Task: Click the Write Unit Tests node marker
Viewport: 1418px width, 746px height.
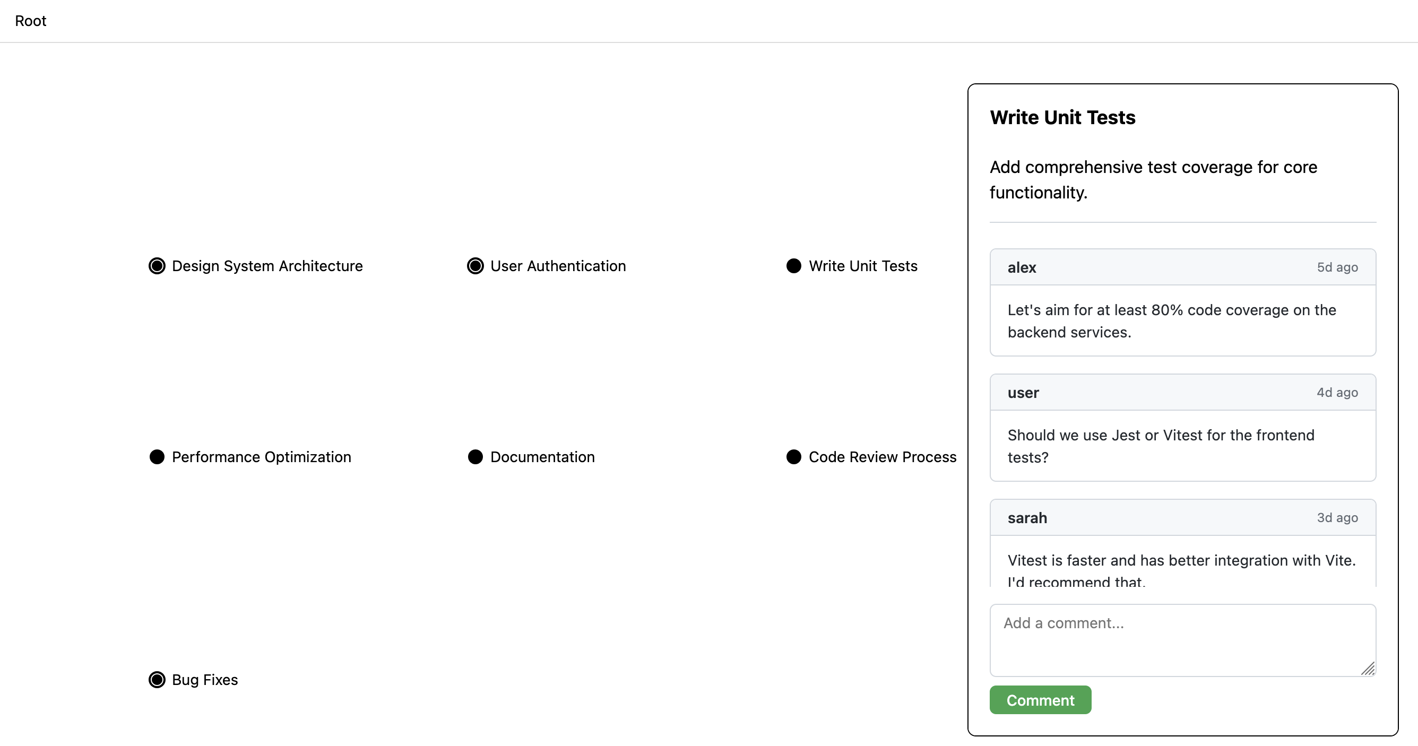Action: (793, 266)
